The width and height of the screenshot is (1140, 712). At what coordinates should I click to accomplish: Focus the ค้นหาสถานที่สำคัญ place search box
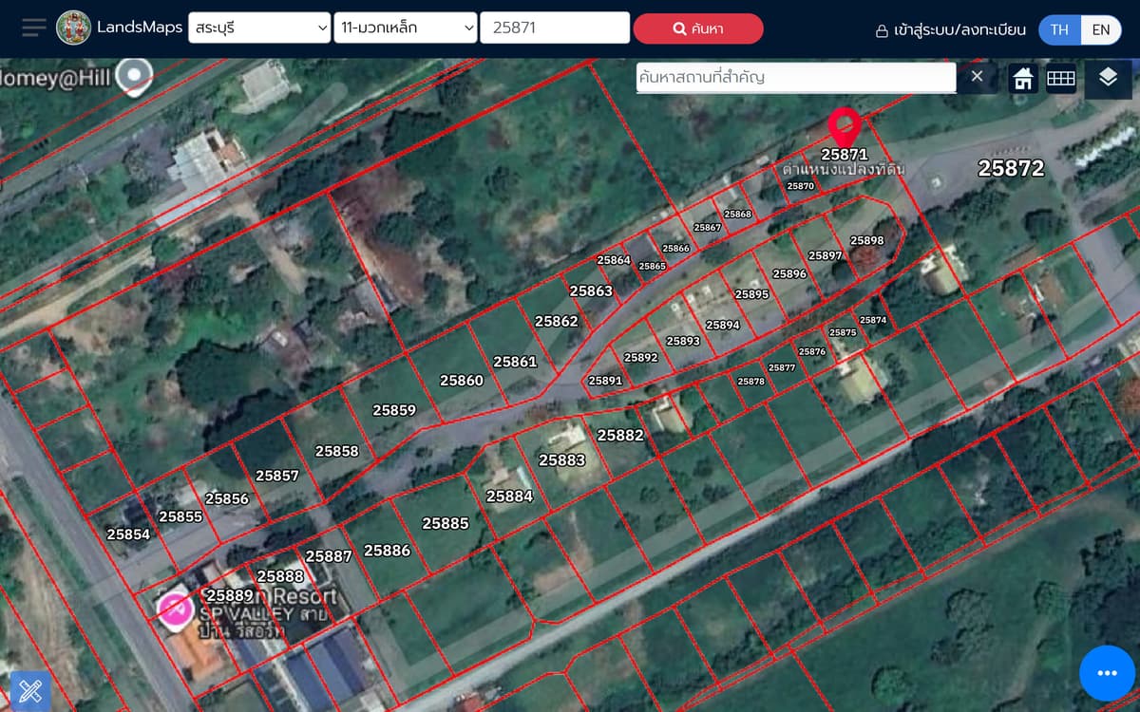(x=795, y=77)
